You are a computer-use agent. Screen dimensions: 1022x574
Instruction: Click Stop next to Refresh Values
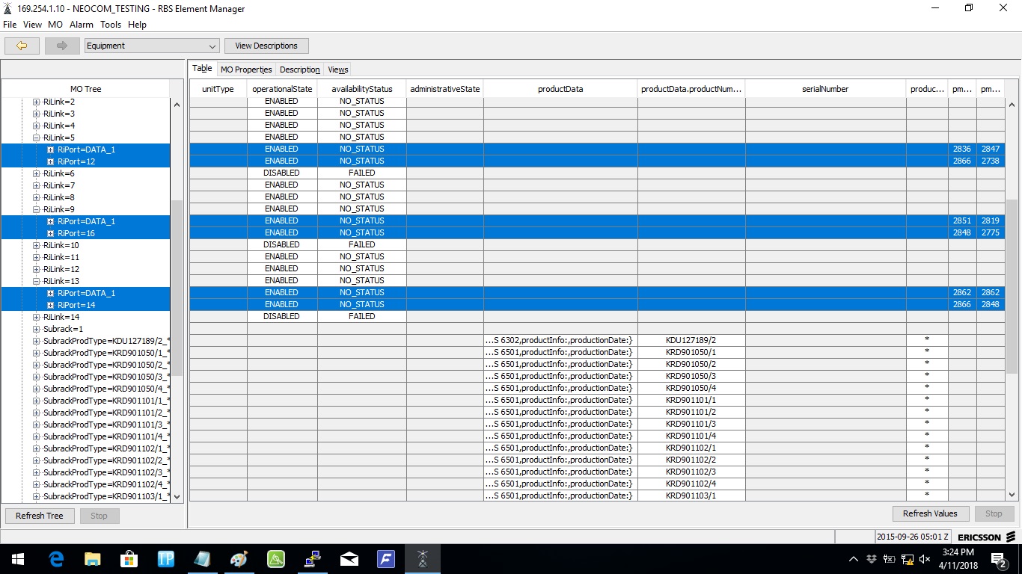994,513
